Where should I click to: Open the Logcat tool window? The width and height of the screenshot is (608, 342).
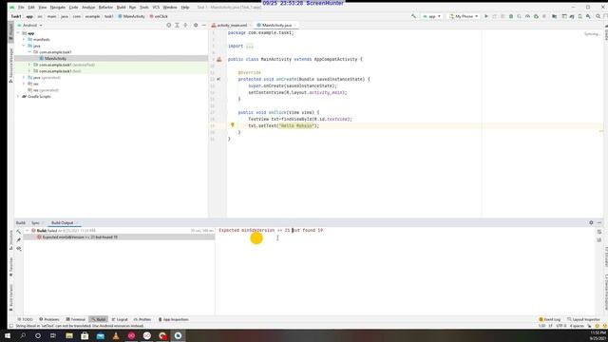[120, 319]
